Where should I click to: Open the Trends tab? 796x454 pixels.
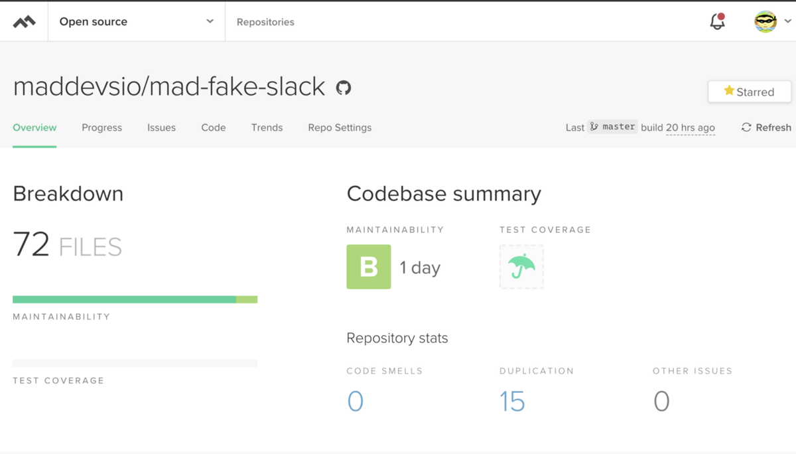267,127
